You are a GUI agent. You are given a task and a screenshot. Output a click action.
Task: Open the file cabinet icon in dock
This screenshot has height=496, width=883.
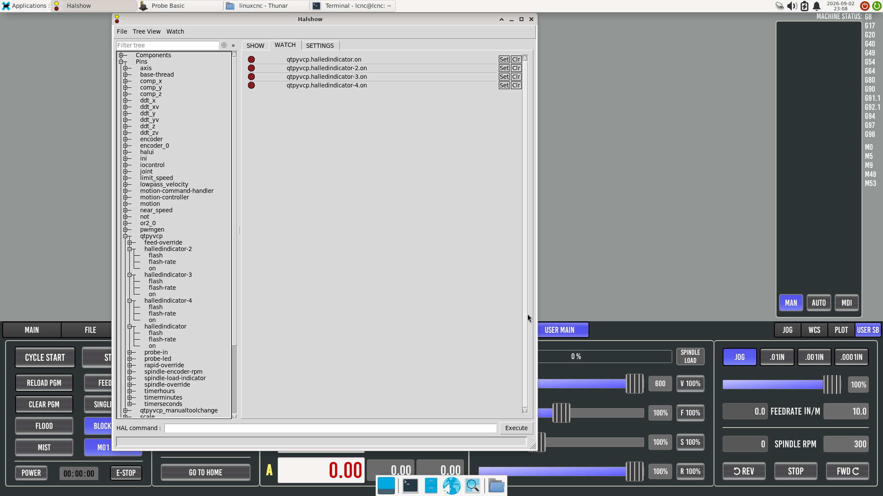pos(431,486)
